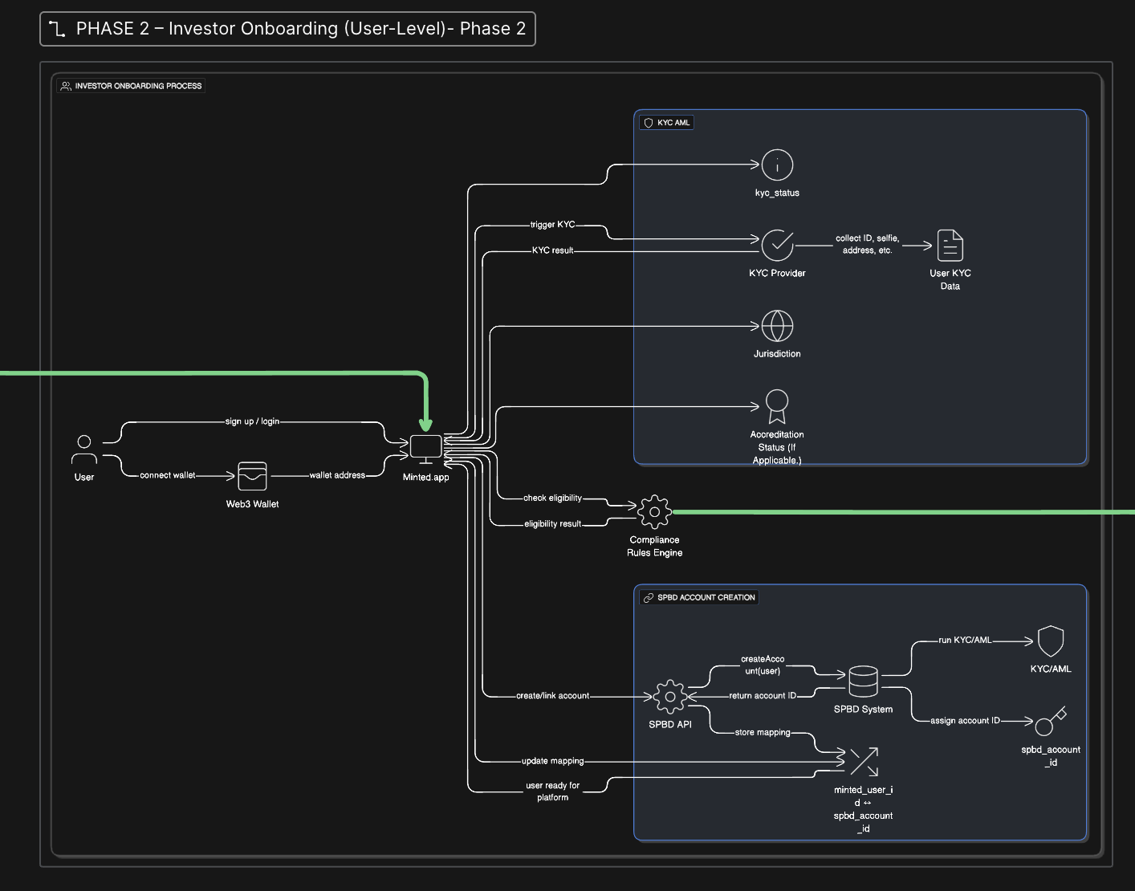Click the KYC/AML shield icon

coord(1051,641)
